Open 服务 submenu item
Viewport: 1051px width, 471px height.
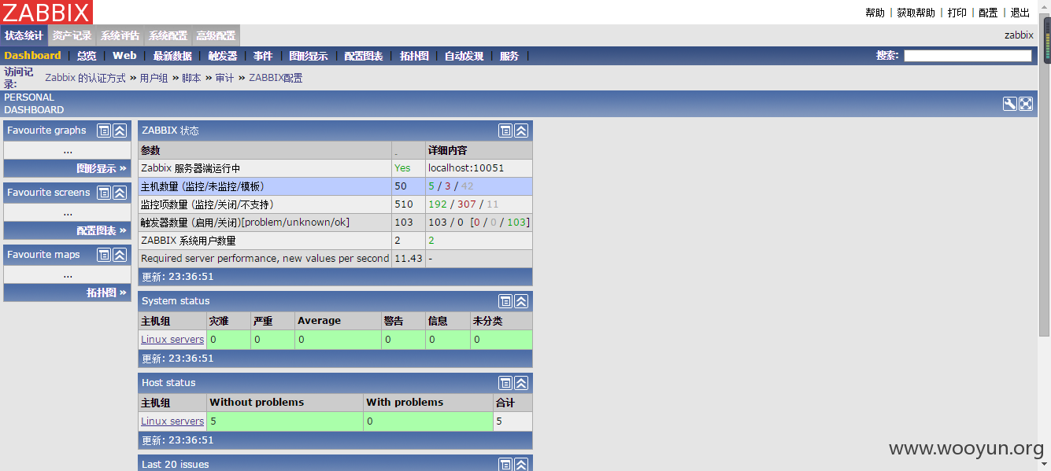[x=509, y=56]
